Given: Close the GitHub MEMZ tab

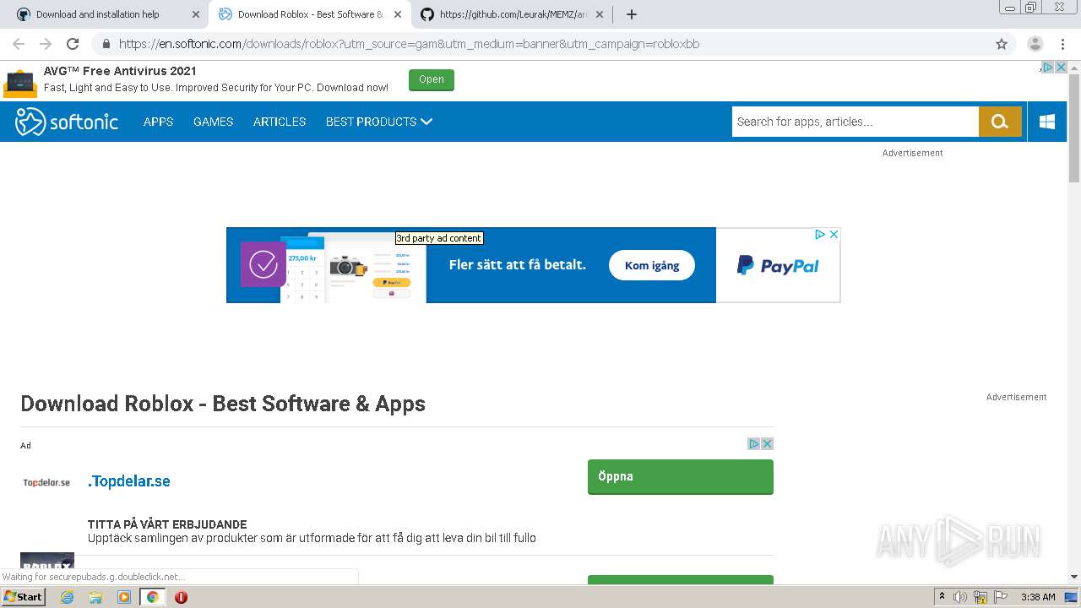Looking at the screenshot, I should (600, 14).
